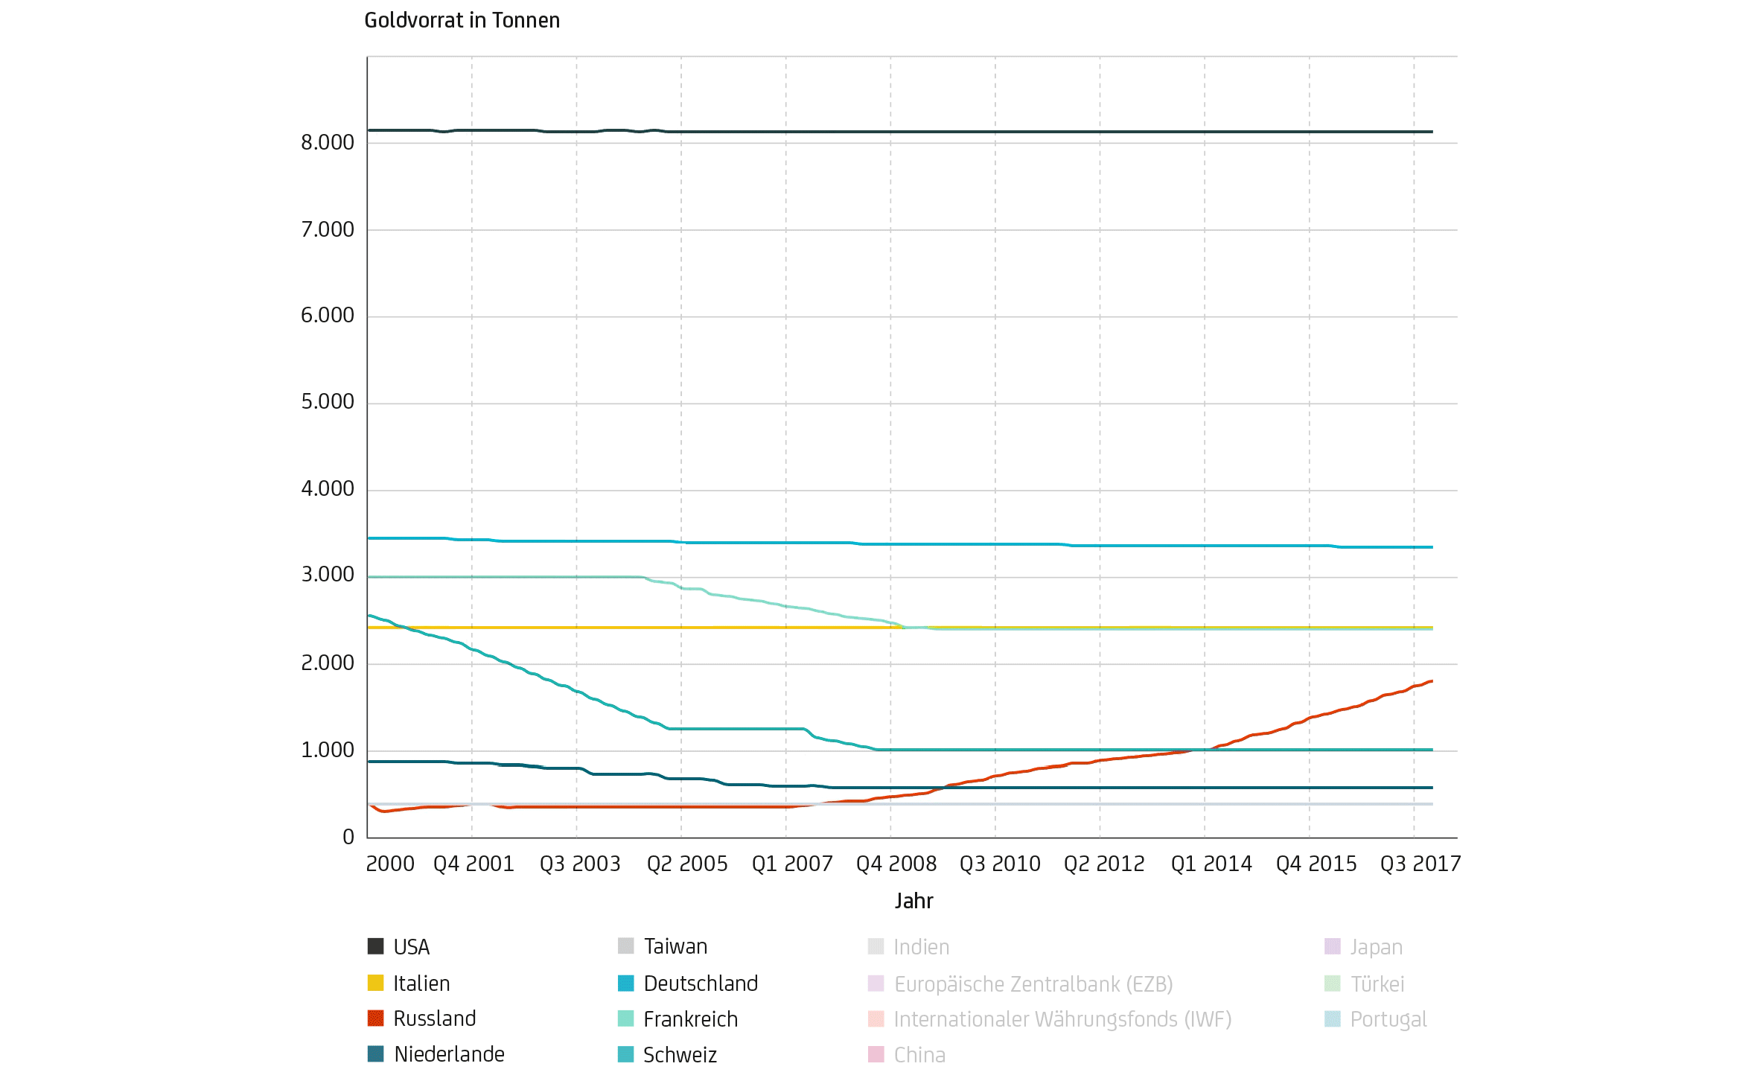Toggle the Russland legend color swatch
Image resolution: width=1757 pixels, height=1084 pixels.
376,1018
